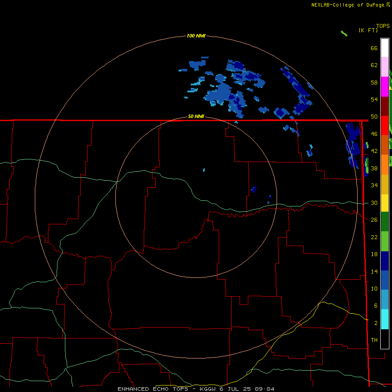Click the legend value '18'
The width and height of the screenshot is (392, 392).
click(x=374, y=254)
